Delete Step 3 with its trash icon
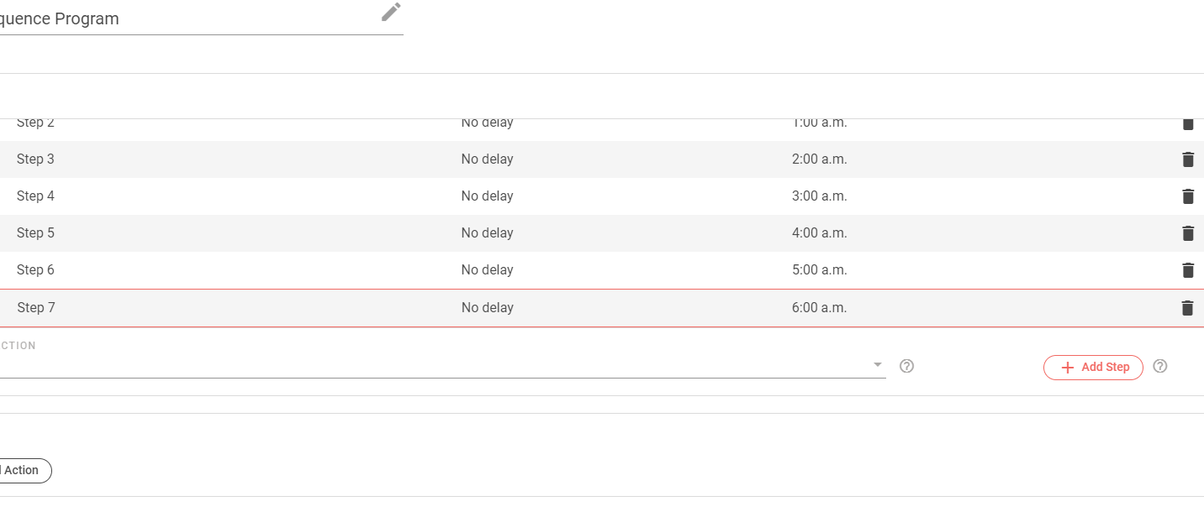This screenshot has height=517, width=1204. (1187, 159)
